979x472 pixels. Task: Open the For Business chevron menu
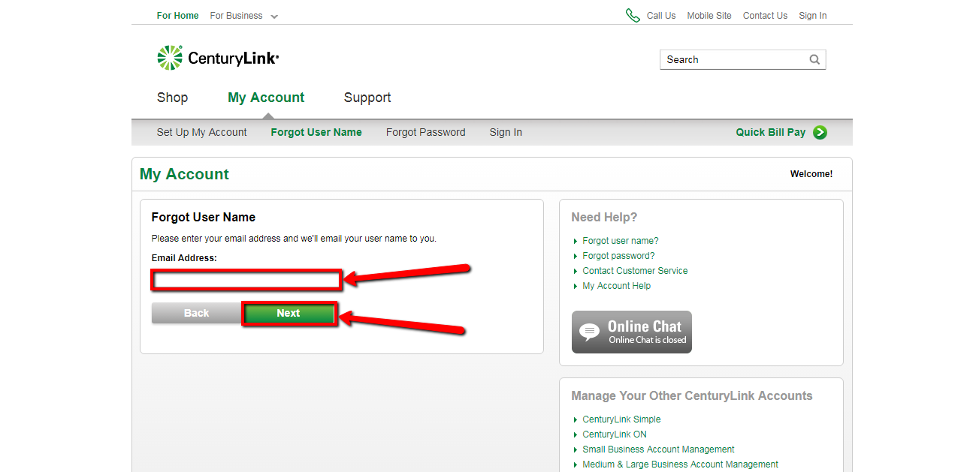(x=274, y=15)
